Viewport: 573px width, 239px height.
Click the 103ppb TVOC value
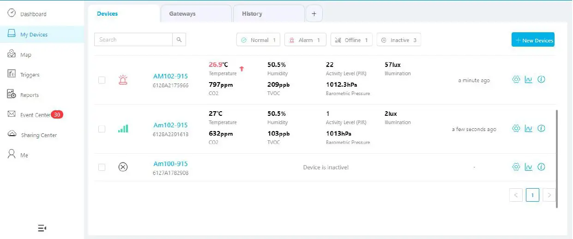(x=279, y=134)
